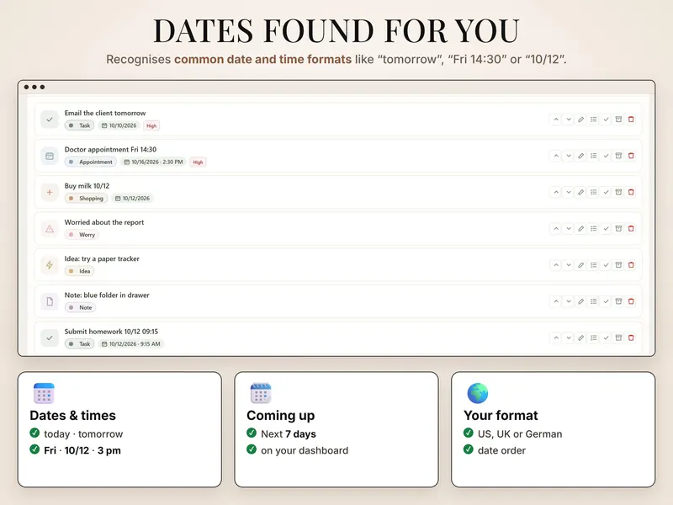Move 'Note: blue folder in drawer' up with its chevron
The width and height of the screenshot is (673, 505).
point(556,301)
